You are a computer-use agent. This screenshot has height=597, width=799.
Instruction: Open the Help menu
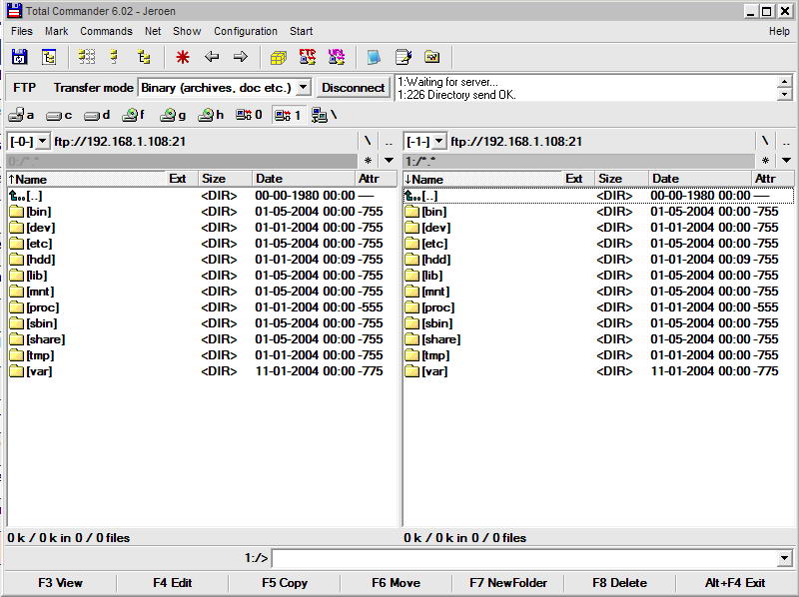click(x=779, y=31)
